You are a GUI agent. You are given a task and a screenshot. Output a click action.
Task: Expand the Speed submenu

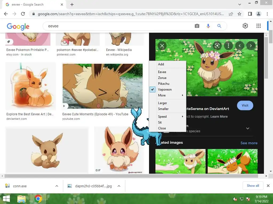(168, 117)
